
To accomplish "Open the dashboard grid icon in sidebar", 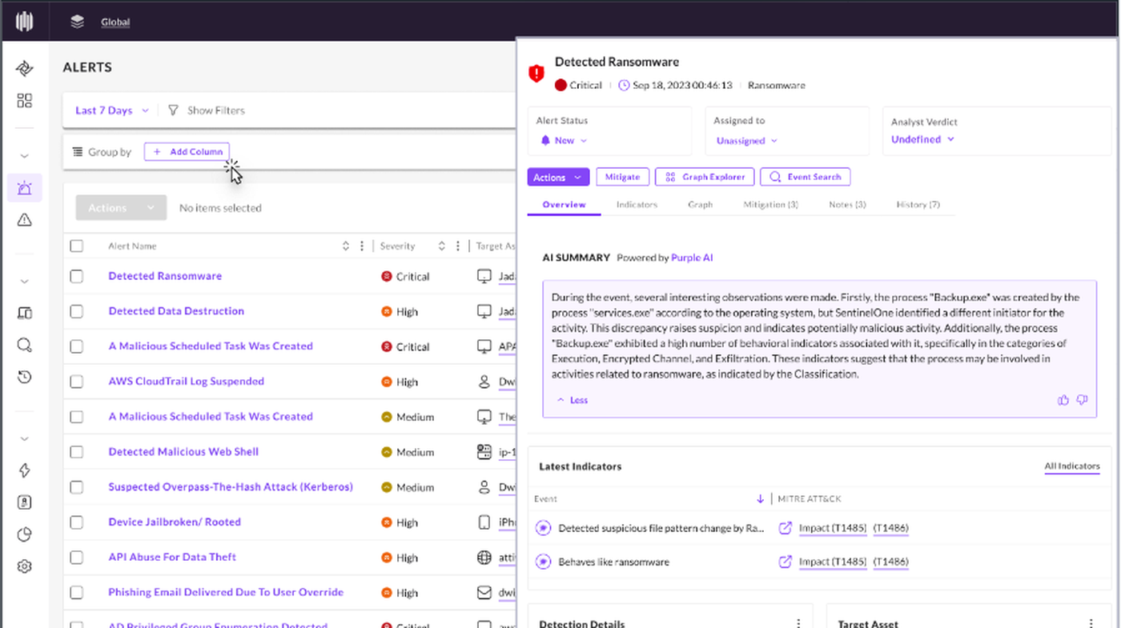I will pos(25,101).
